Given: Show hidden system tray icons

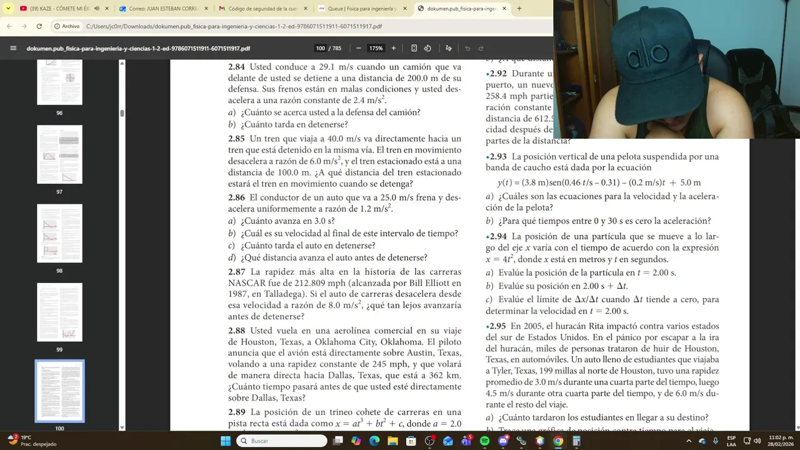Looking at the screenshot, I should click(689, 441).
